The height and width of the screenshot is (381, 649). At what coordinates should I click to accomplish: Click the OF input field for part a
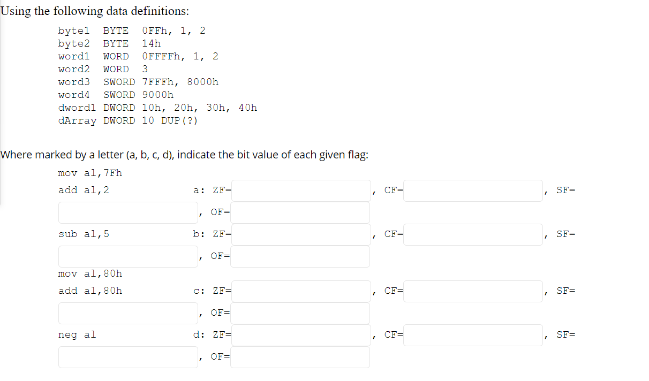pyautogui.click(x=300, y=212)
